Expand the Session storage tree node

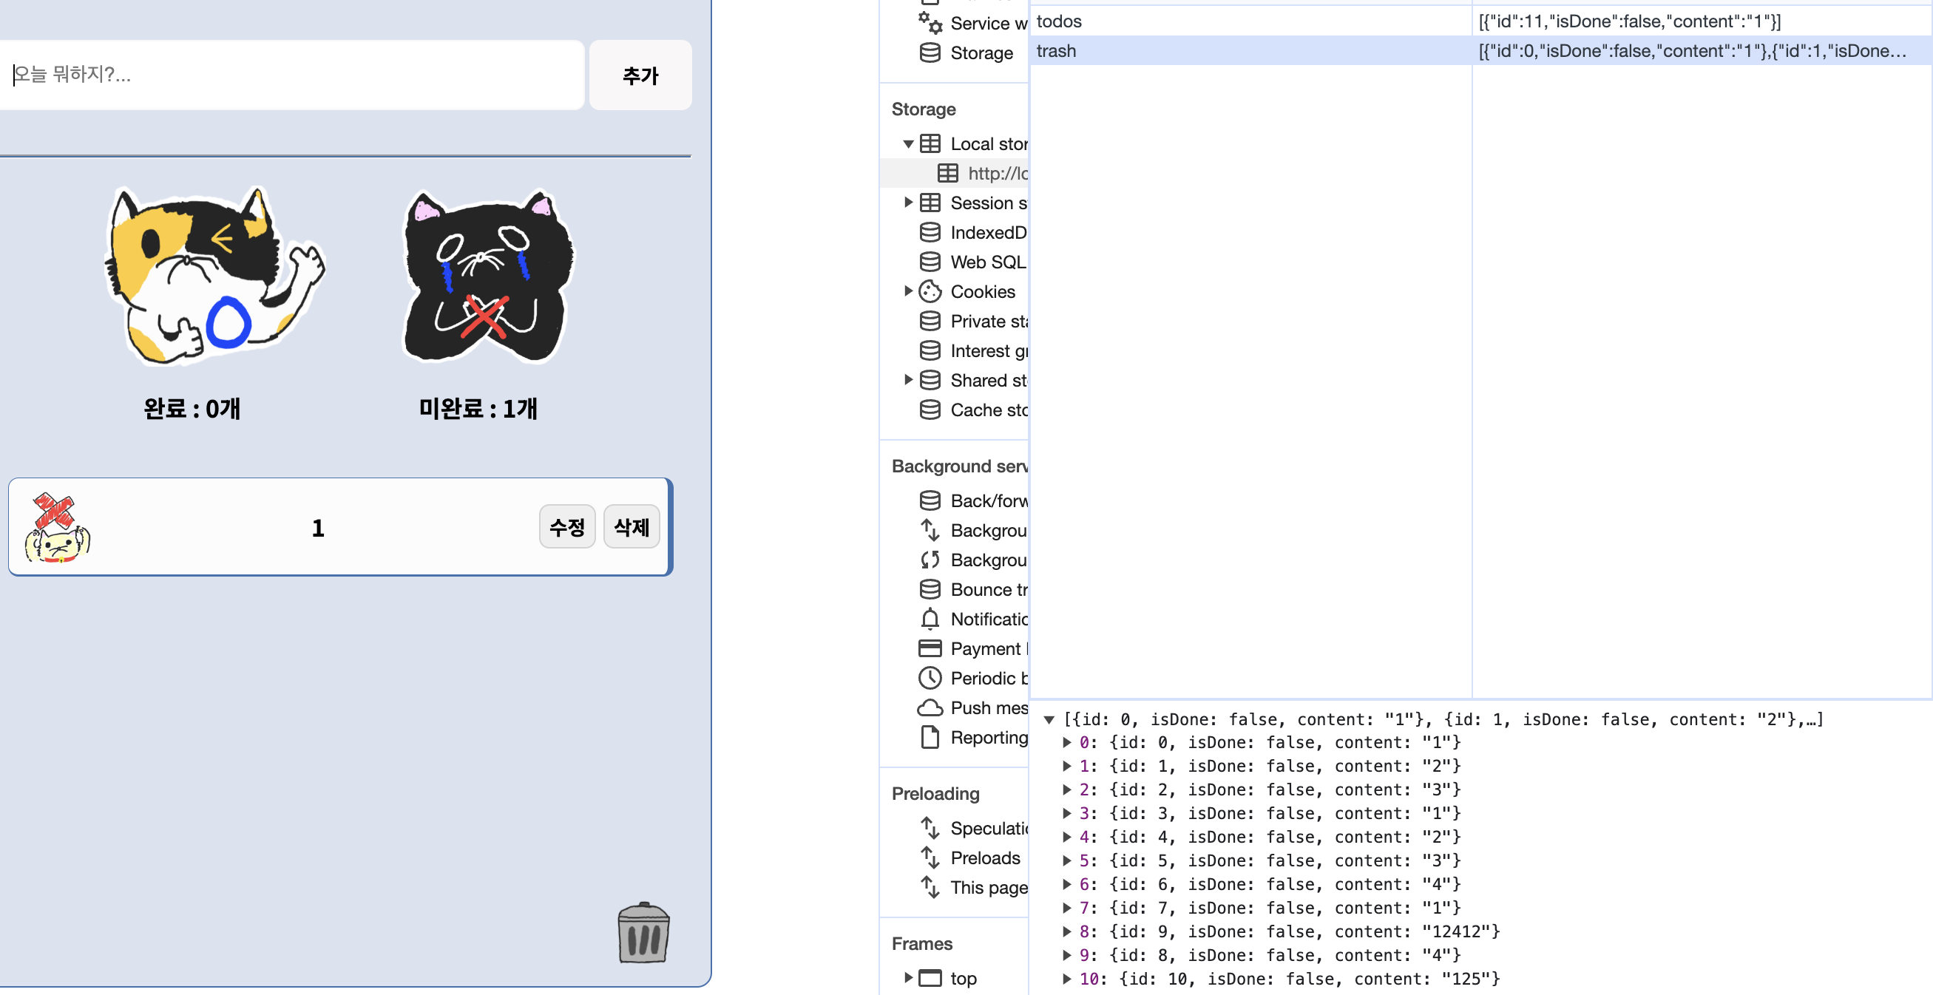(x=908, y=203)
